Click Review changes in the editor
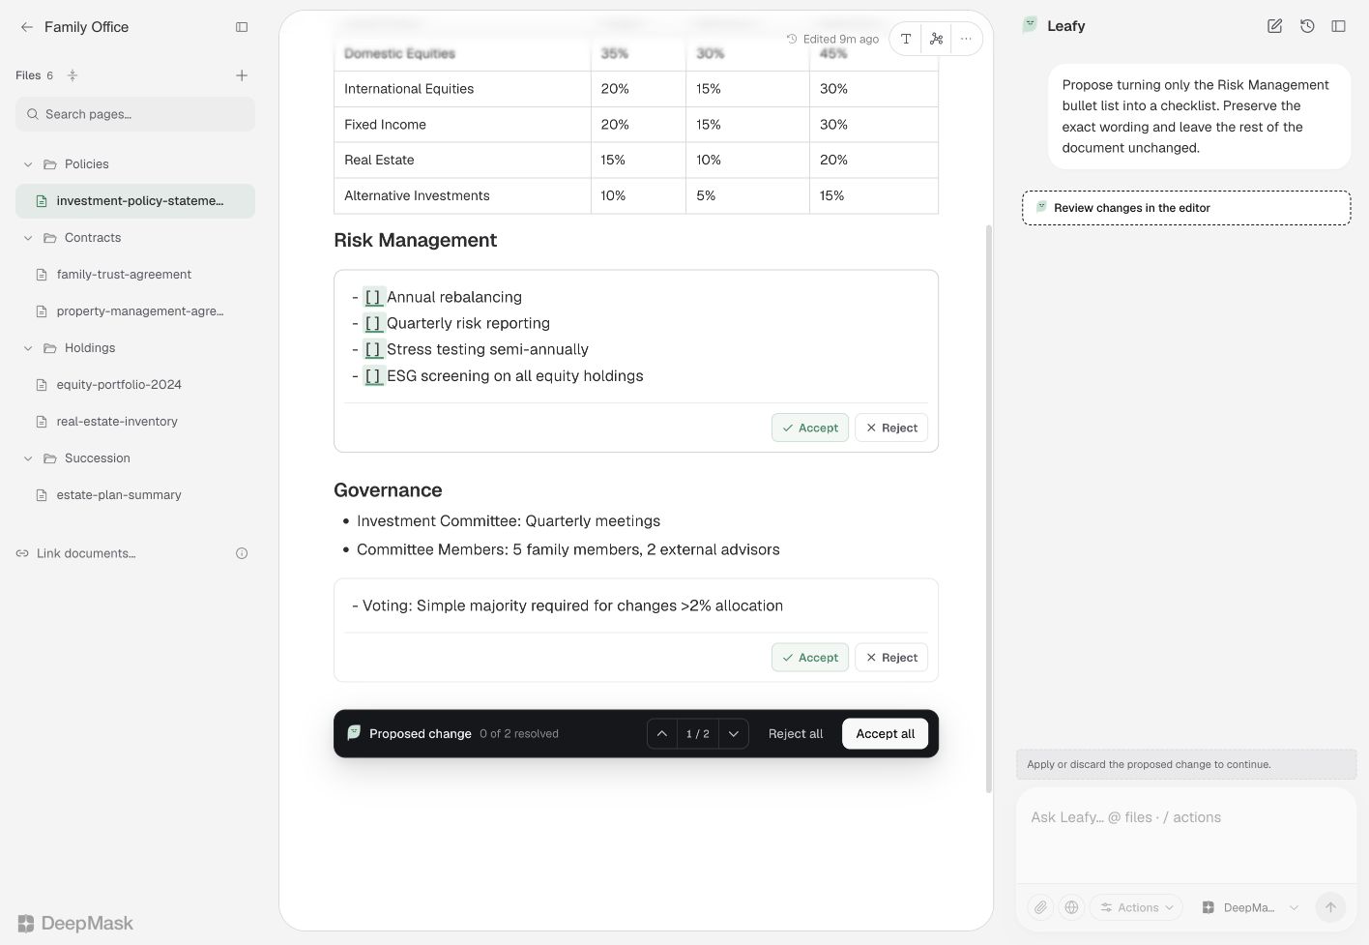The height and width of the screenshot is (945, 1369). [x=1186, y=208]
